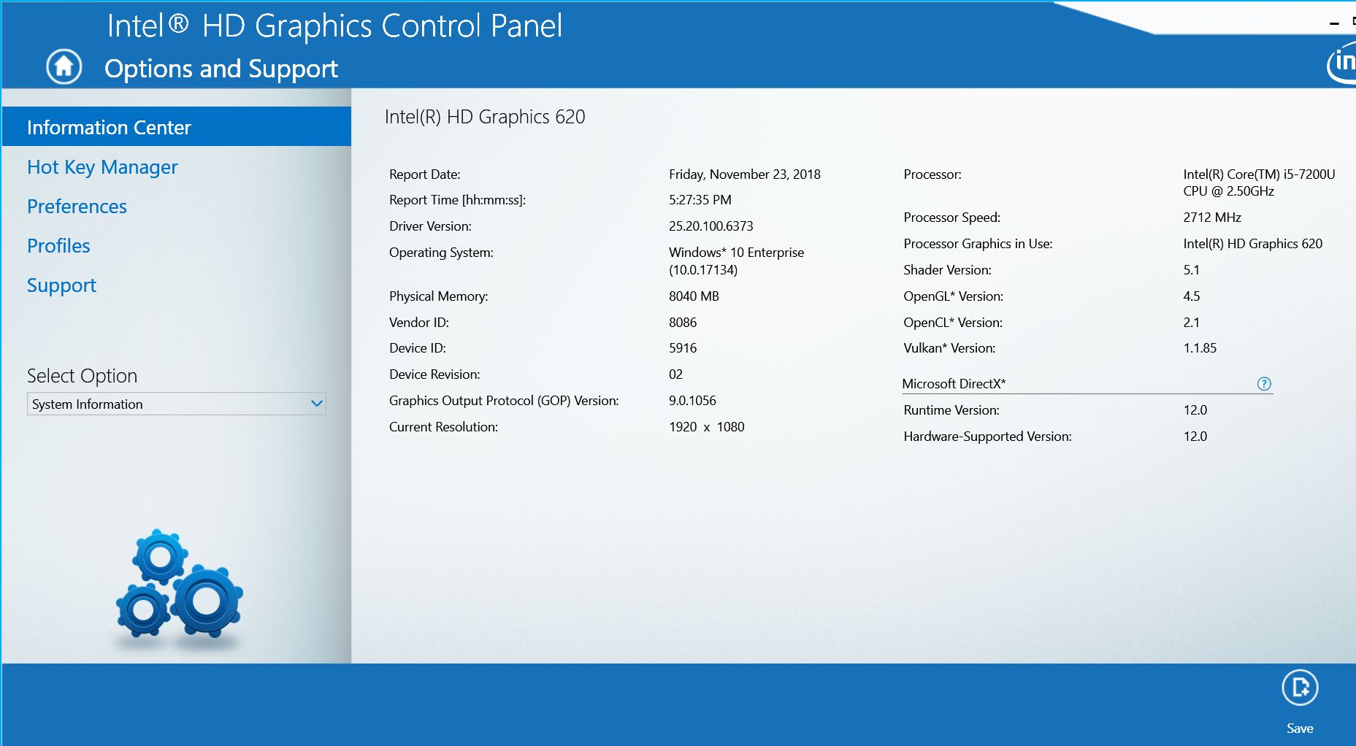The width and height of the screenshot is (1356, 746).
Task: Click Vulkan version 1.1.85
Action: [x=1200, y=348]
